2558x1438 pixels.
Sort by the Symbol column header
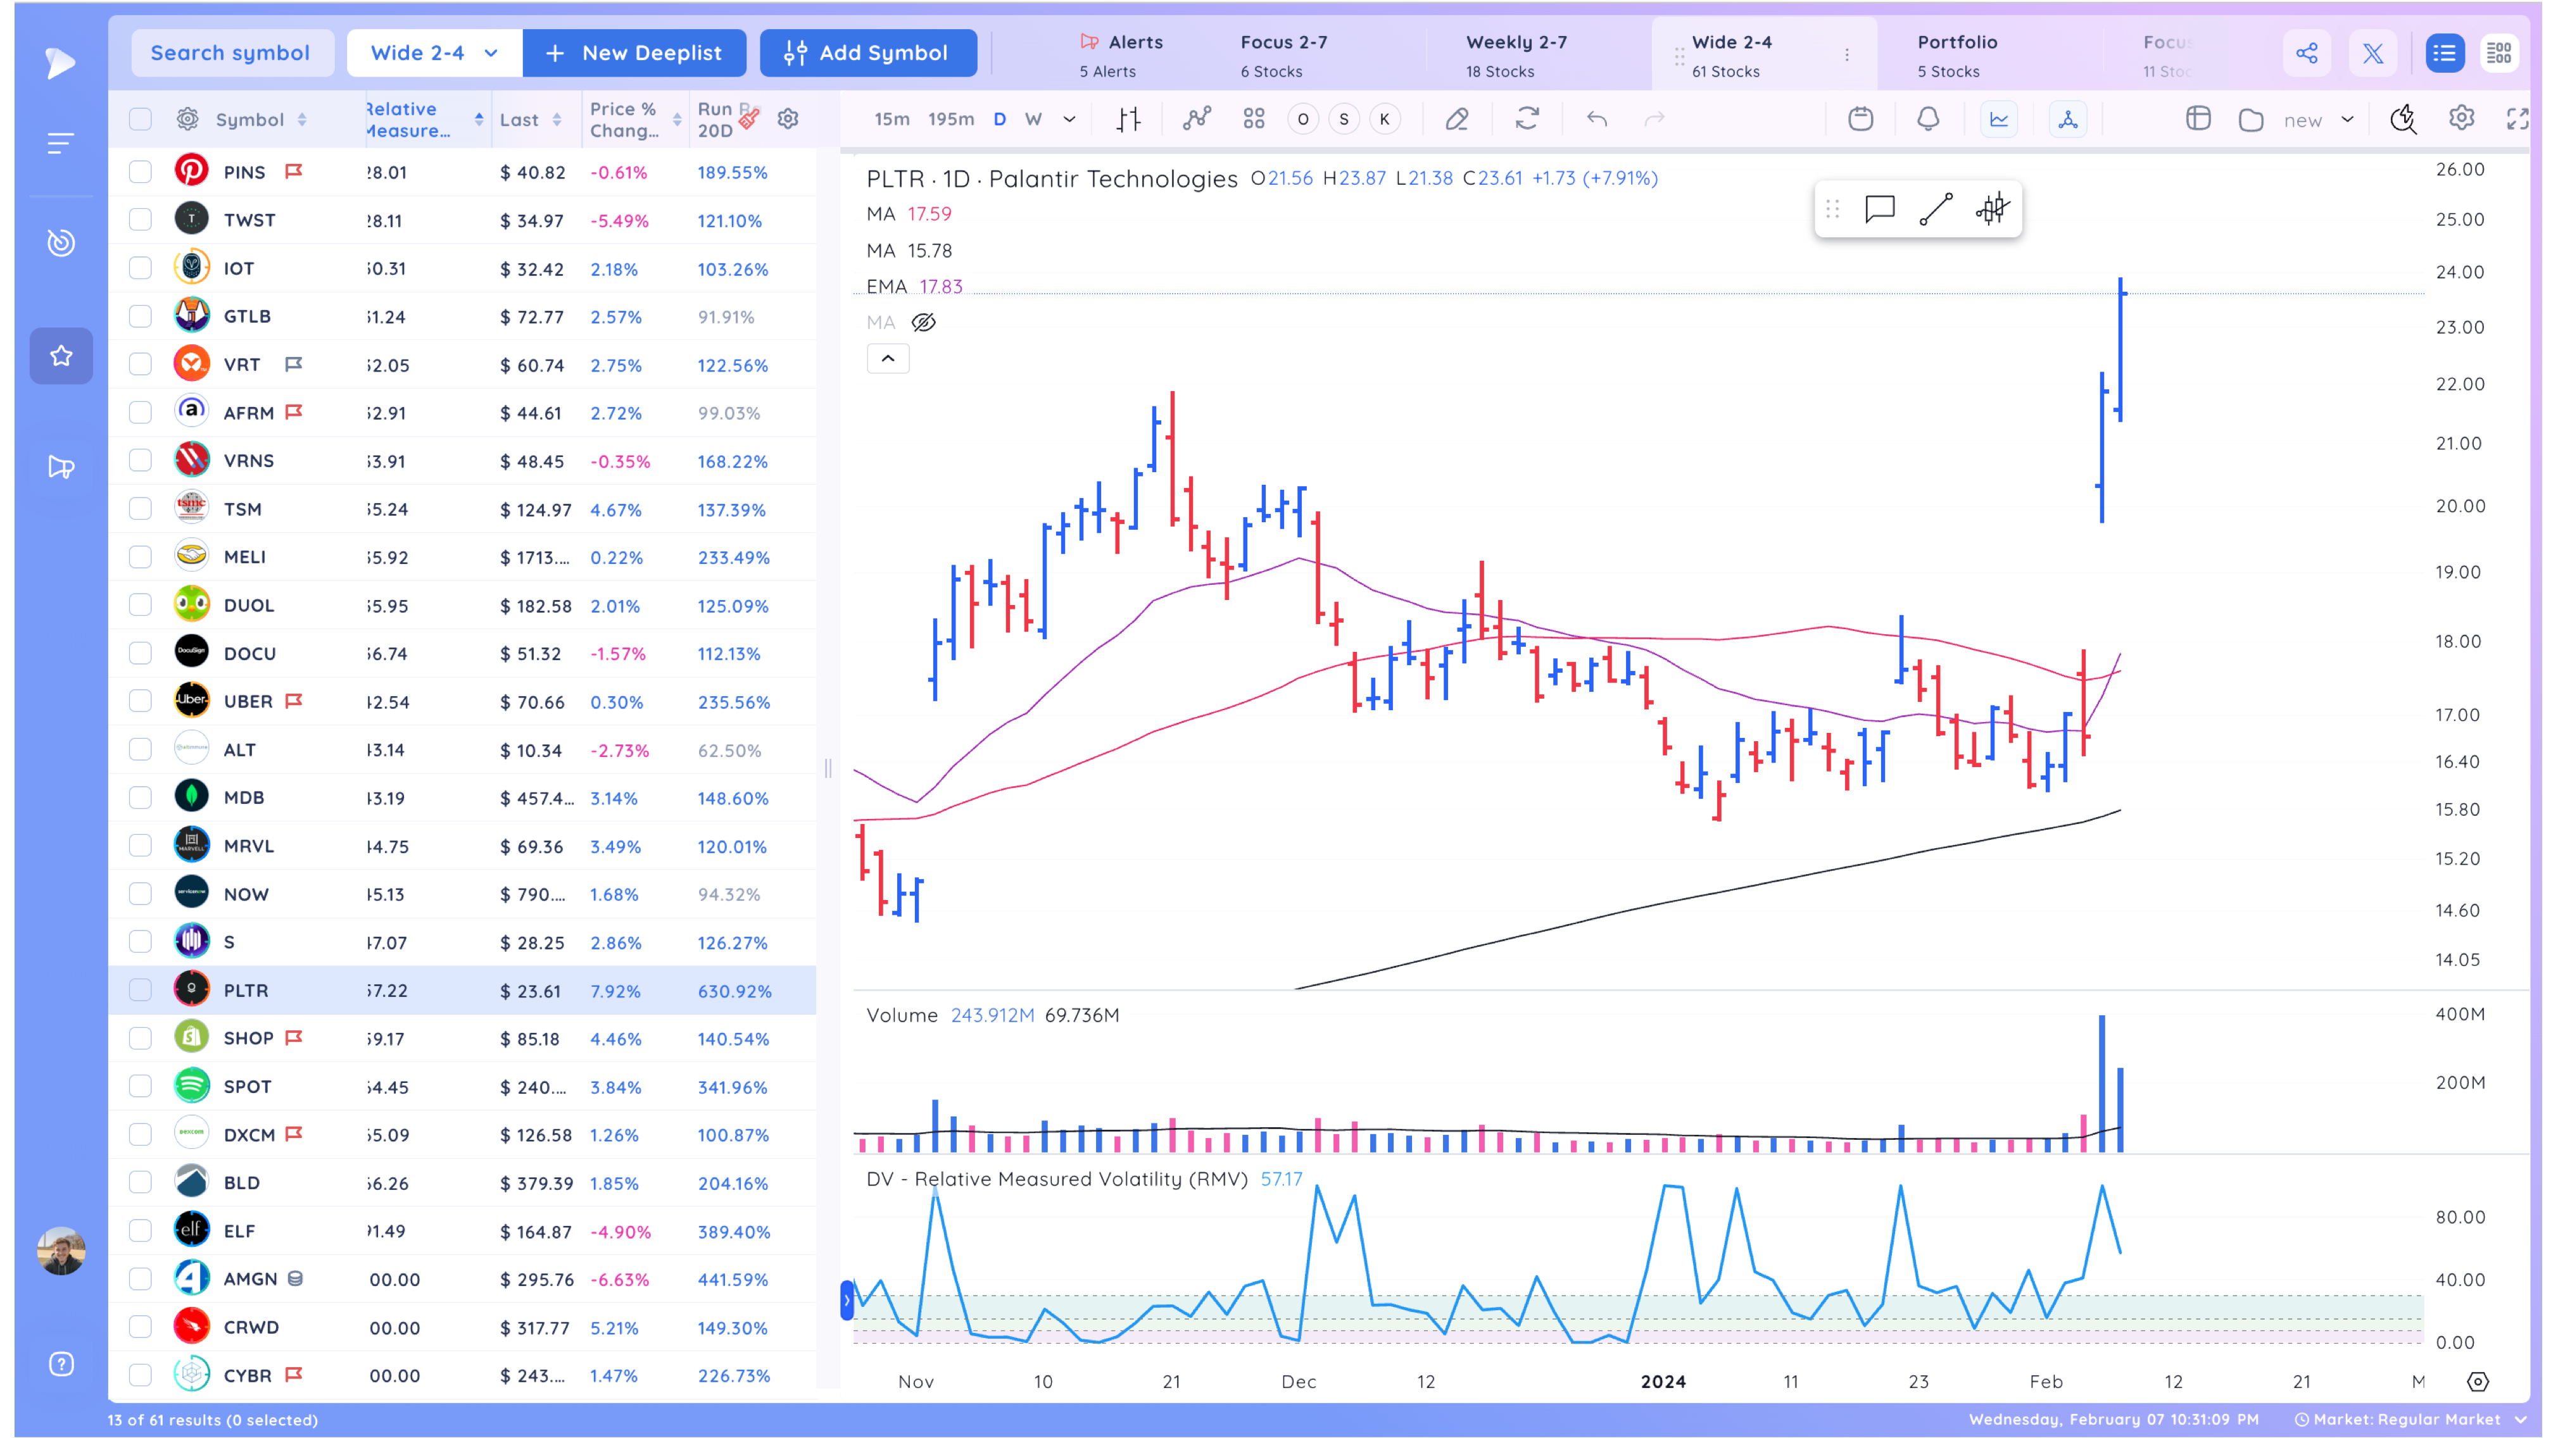click(261, 119)
